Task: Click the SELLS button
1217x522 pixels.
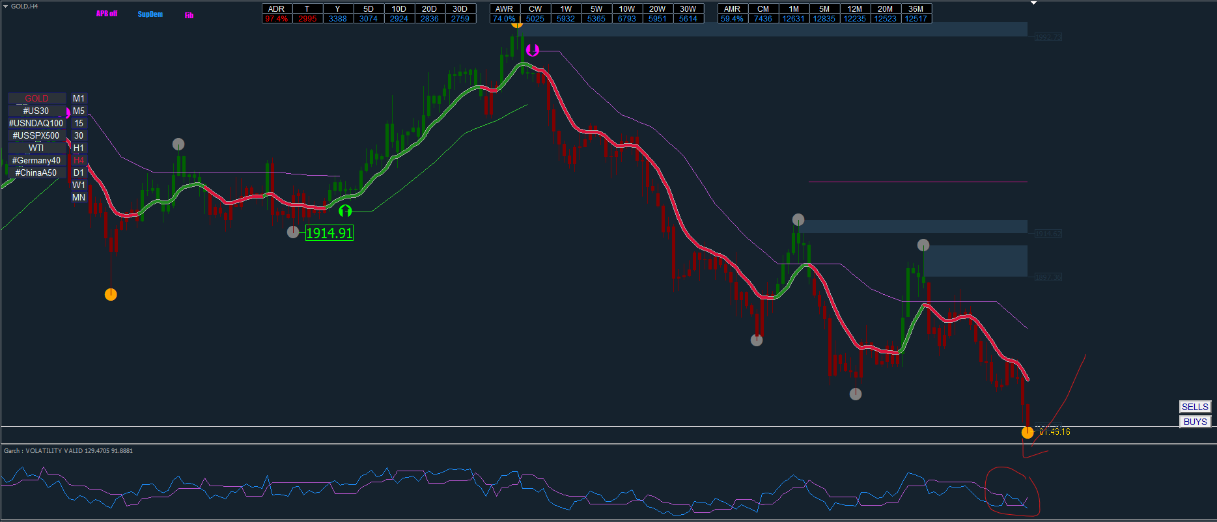Action: [x=1195, y=407]
